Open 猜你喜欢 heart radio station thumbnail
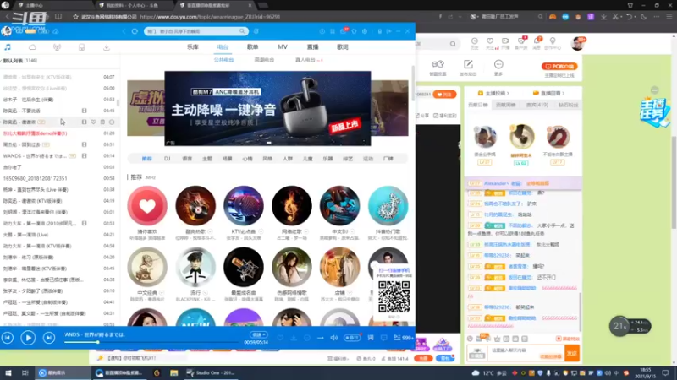The height and width of the screenshot is (380, 677). point(147,206)
